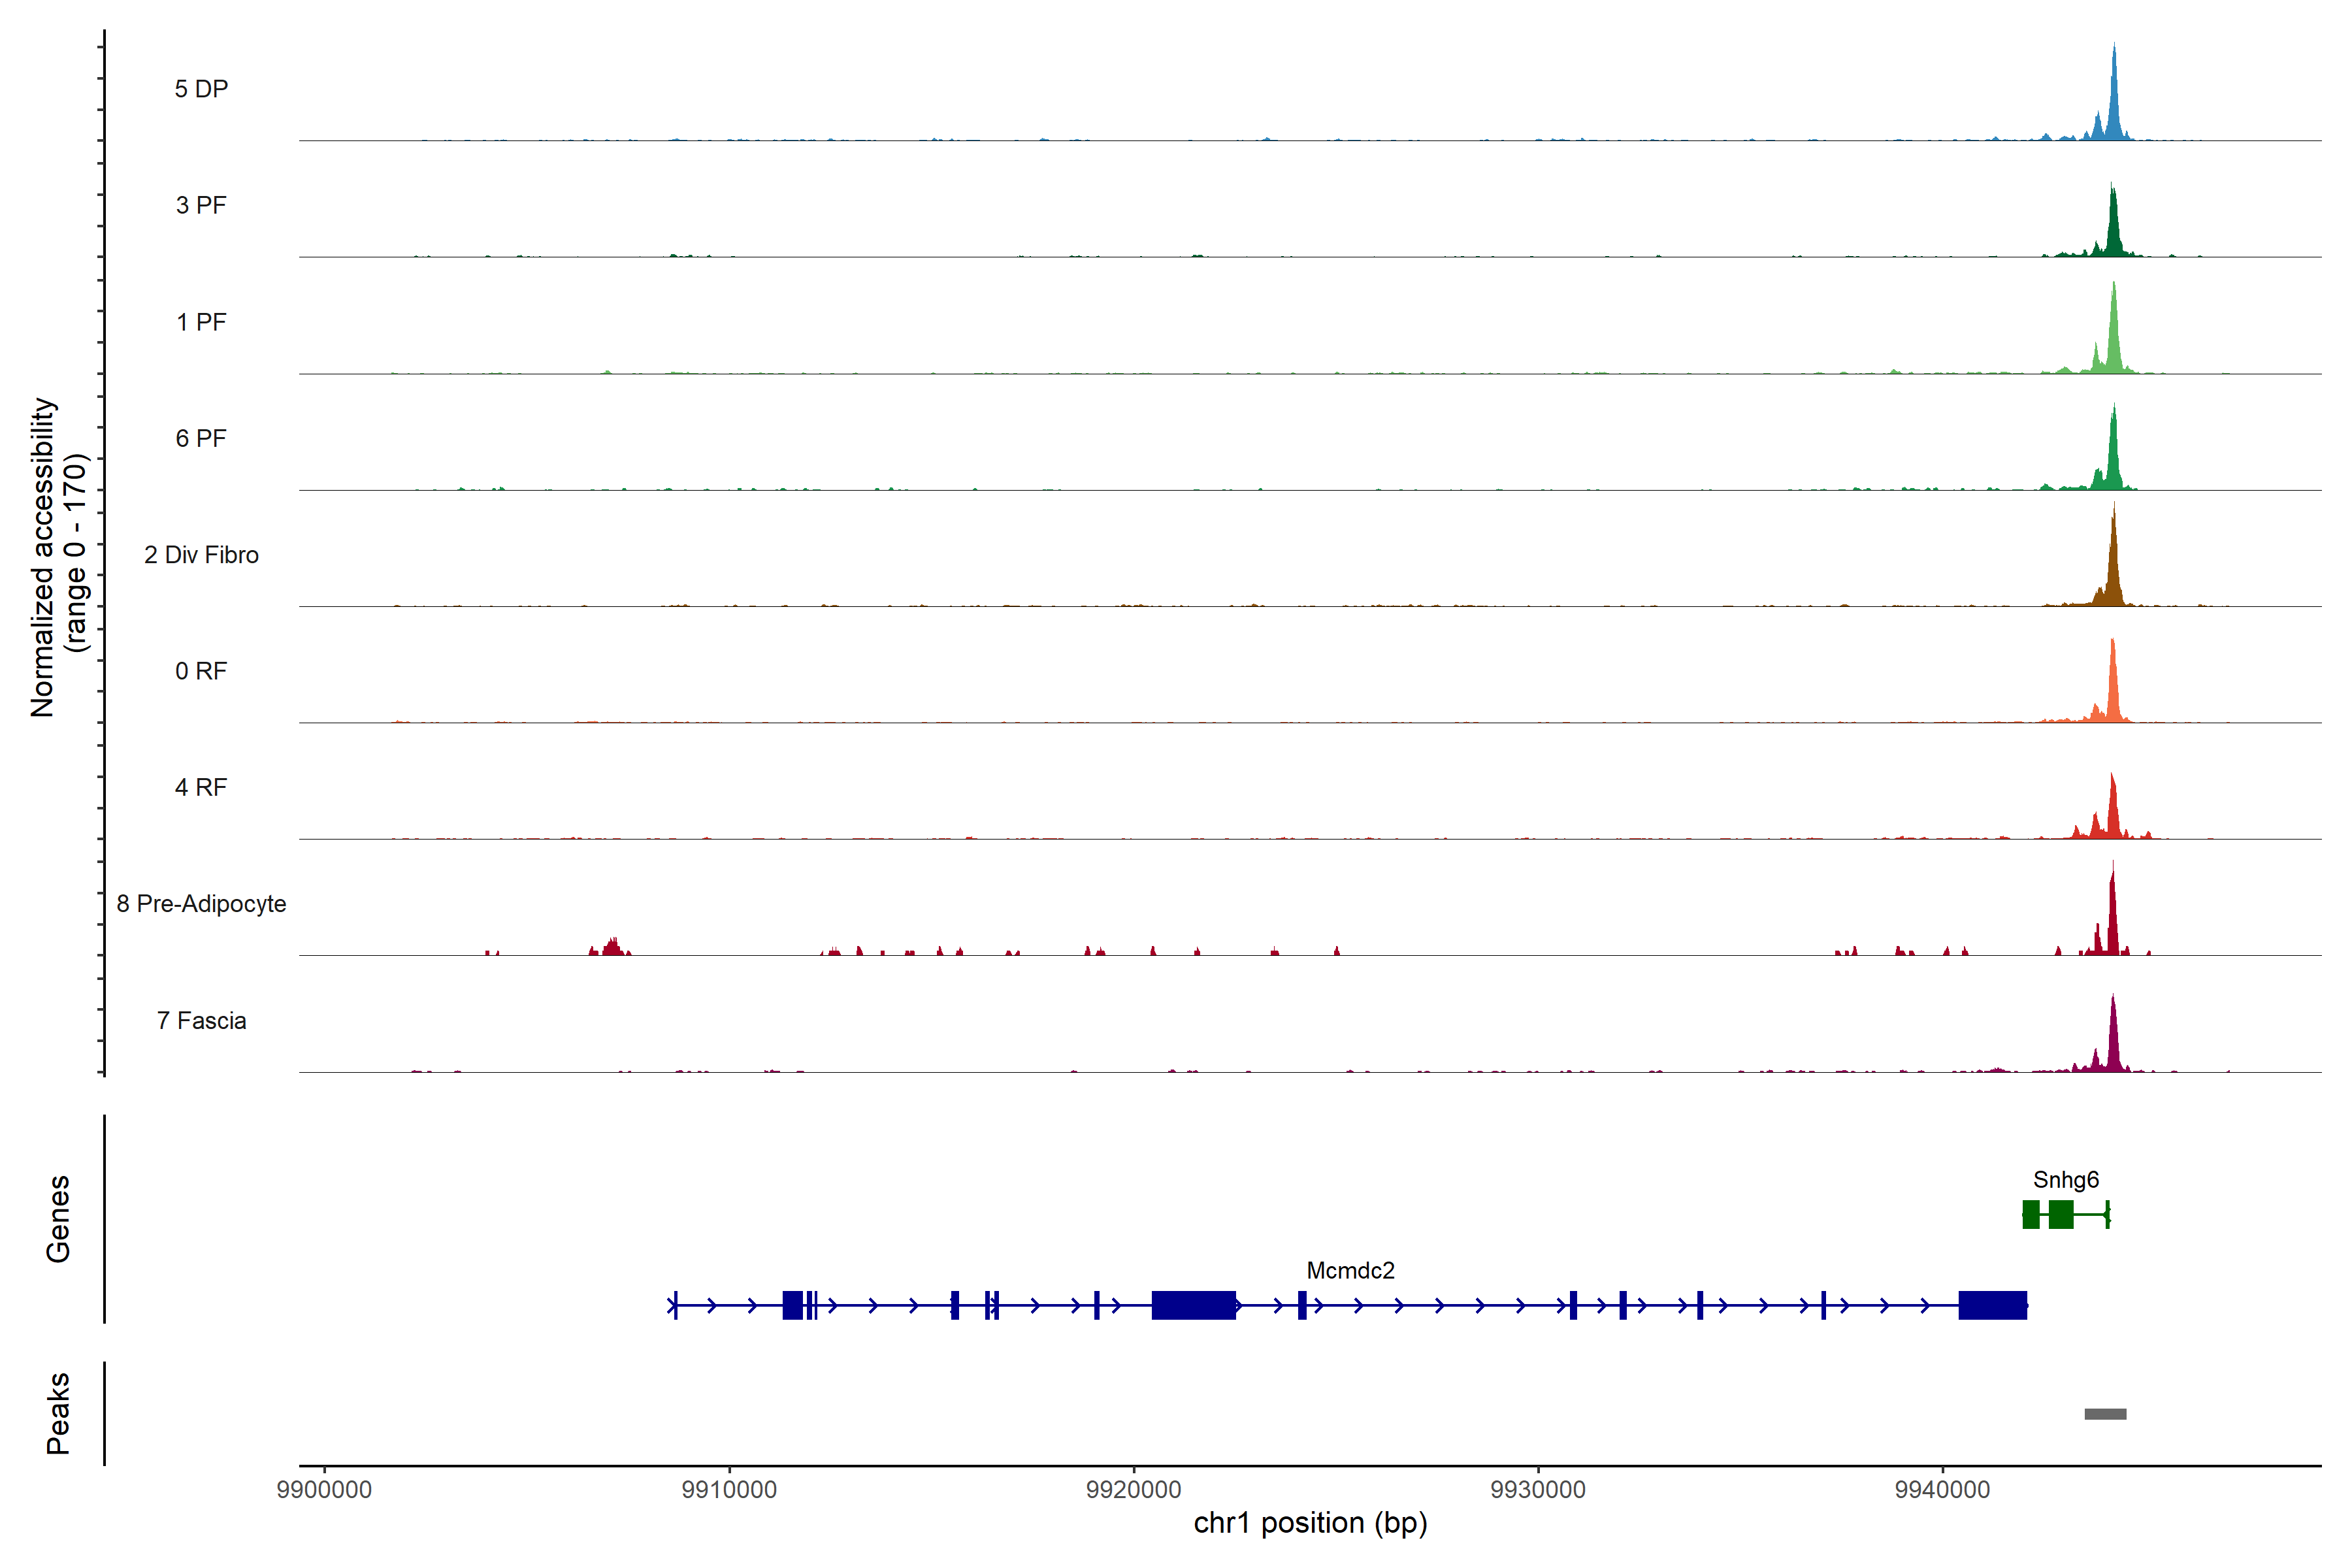Click the 9920000 x-axis tick label
The image size is (2352, 1568).
(1134, 1490)
